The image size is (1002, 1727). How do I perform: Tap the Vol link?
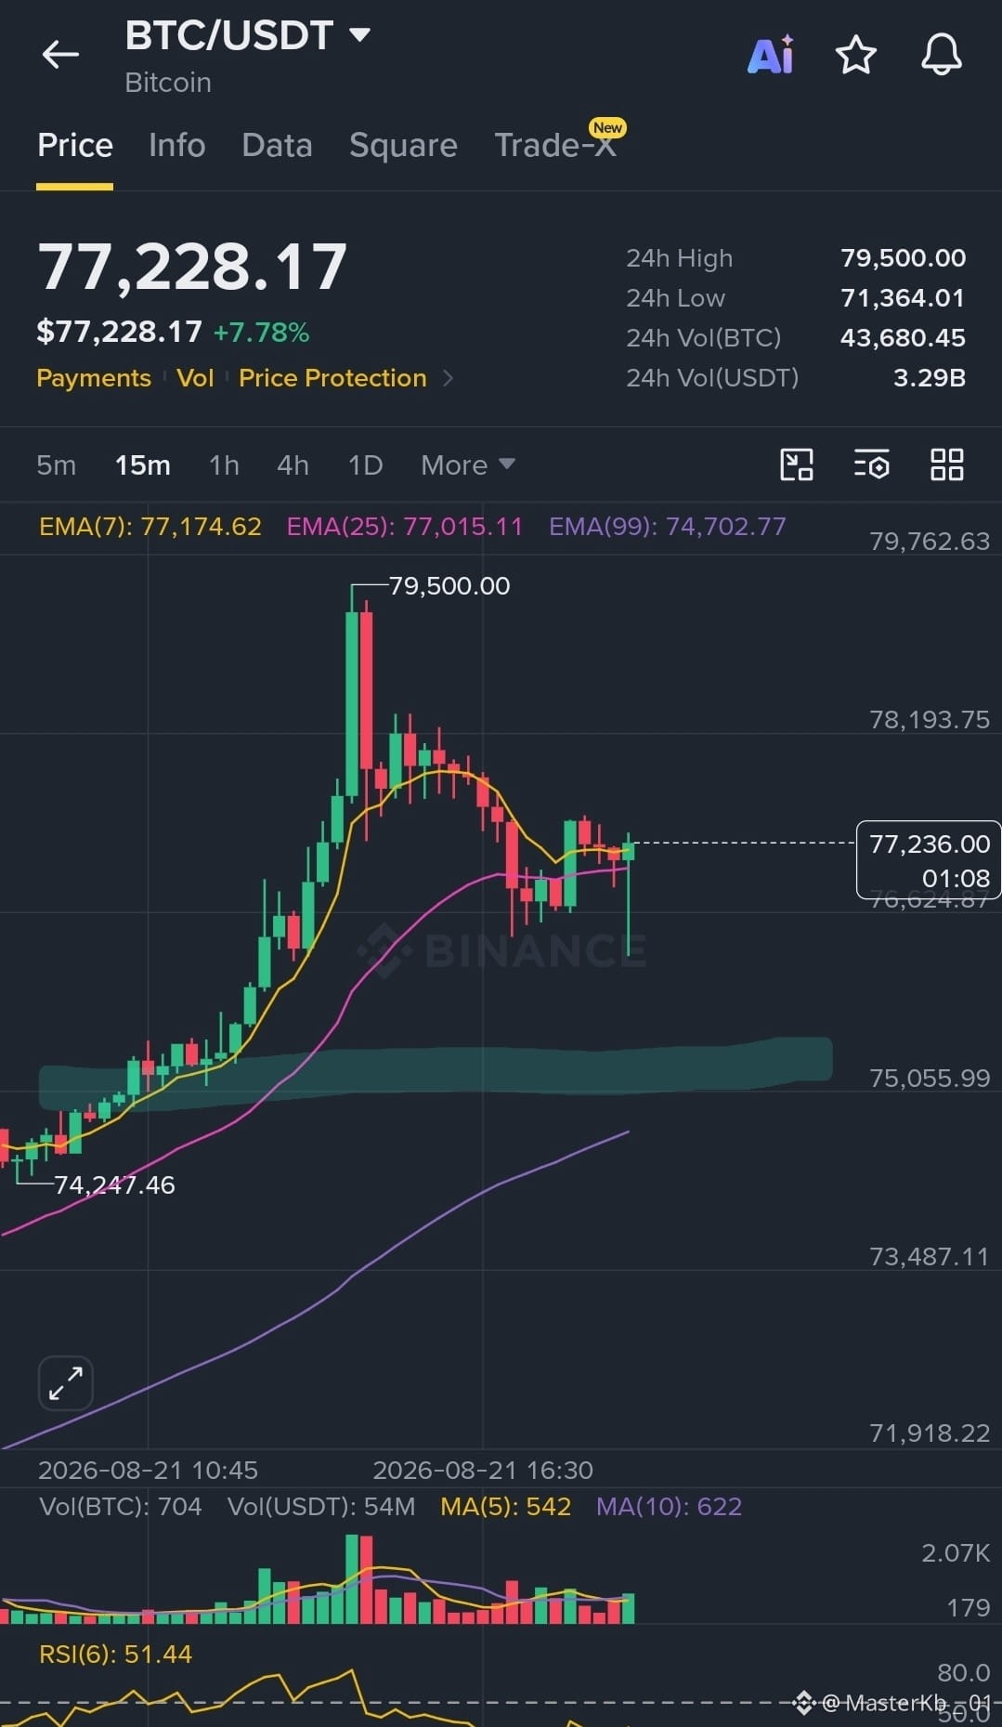click(x=195, y=378)
